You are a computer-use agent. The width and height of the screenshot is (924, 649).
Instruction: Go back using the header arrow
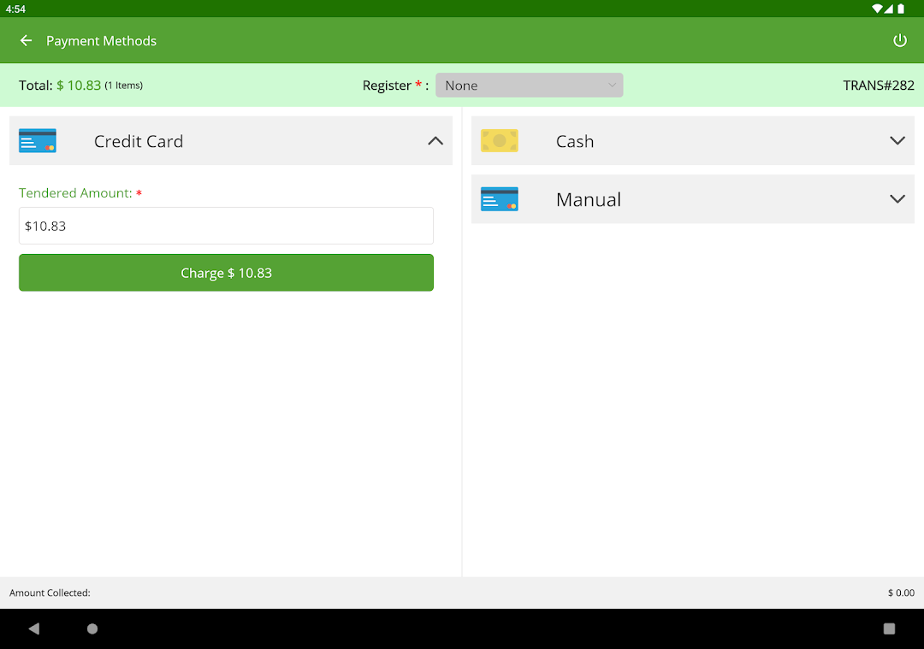tap(26, 41)
